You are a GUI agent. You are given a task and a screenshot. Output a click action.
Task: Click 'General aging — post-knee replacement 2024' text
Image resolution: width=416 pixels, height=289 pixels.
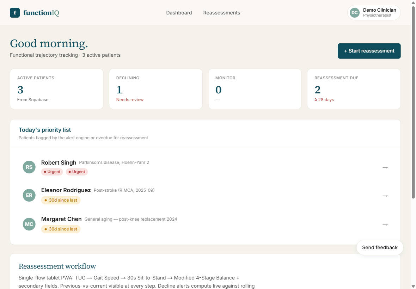click(131, 219)
